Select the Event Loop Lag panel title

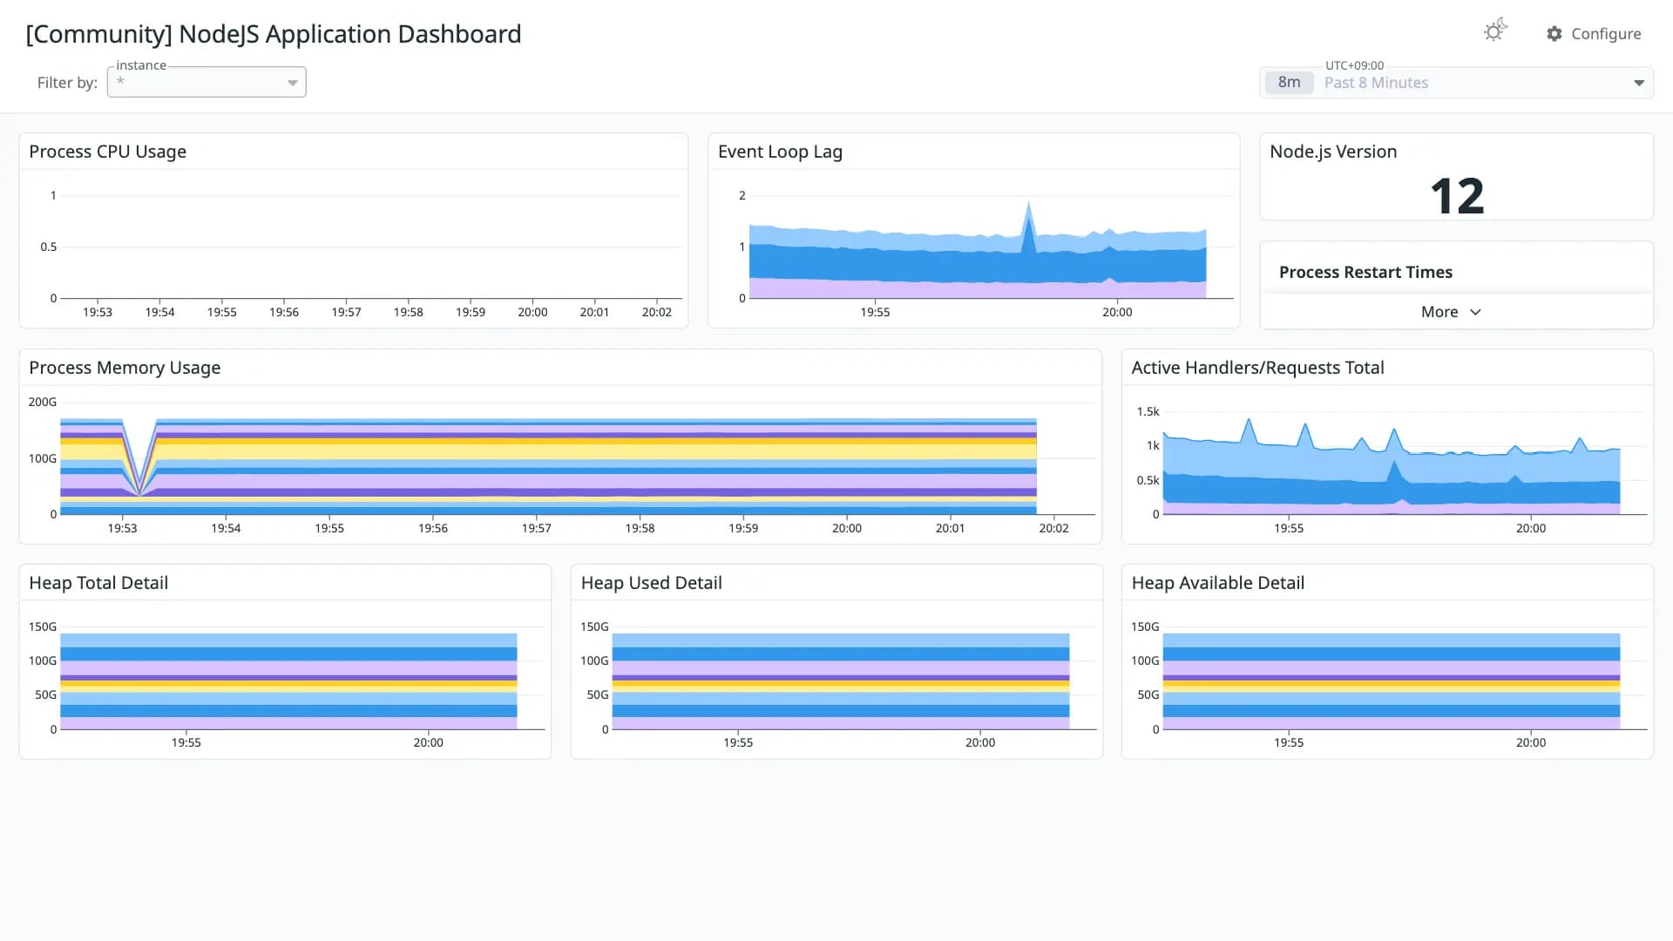point(780,152)
